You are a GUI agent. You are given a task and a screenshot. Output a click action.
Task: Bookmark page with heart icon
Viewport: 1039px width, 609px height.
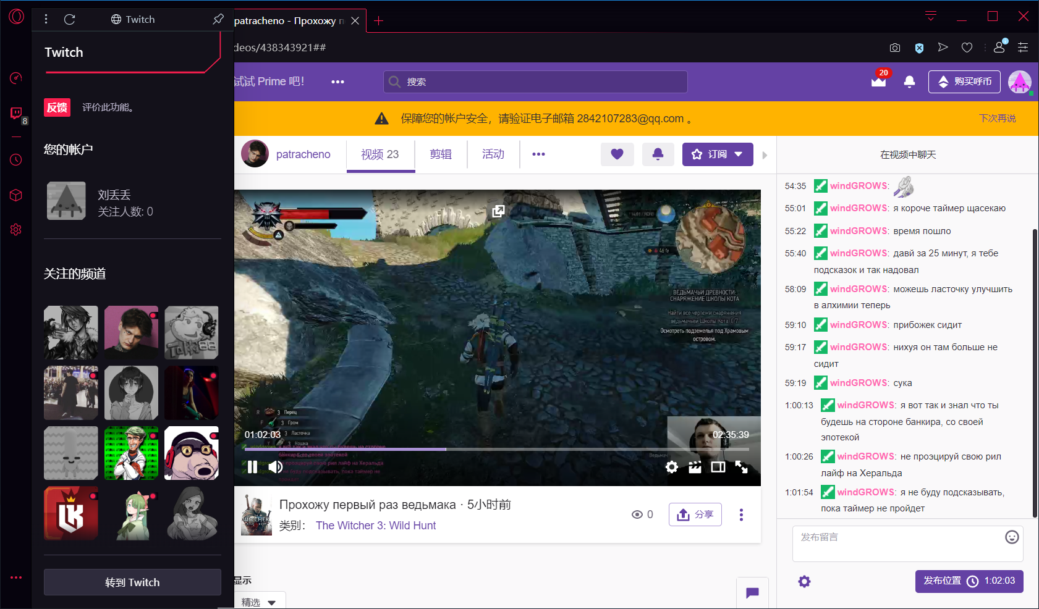[967, 48]
